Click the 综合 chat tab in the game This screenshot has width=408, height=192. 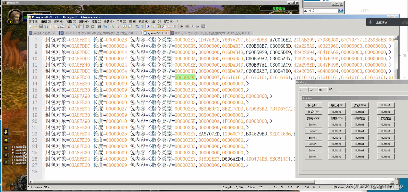[x=17, y=133]
